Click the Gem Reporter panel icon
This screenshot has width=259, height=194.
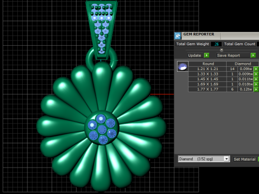coord(178,36)
